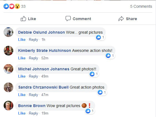Click the like badge on Kimberly Strate Hutchinson's comment
The width and height of the screenshot is (156, 117).
pyautogui.click(x=110, y=55)
